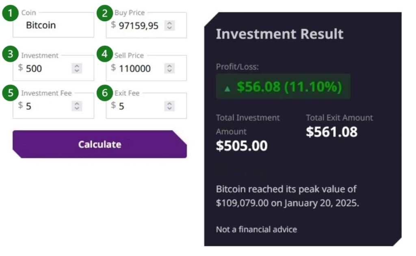This screenshot has height=256, width=416.
Task: Click the Investment Fee spinner arrows
Action: coord(77,106)
